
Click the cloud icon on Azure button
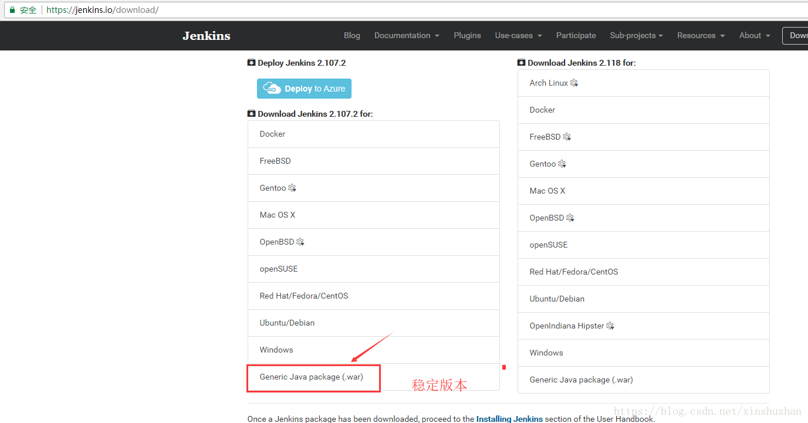272,88
